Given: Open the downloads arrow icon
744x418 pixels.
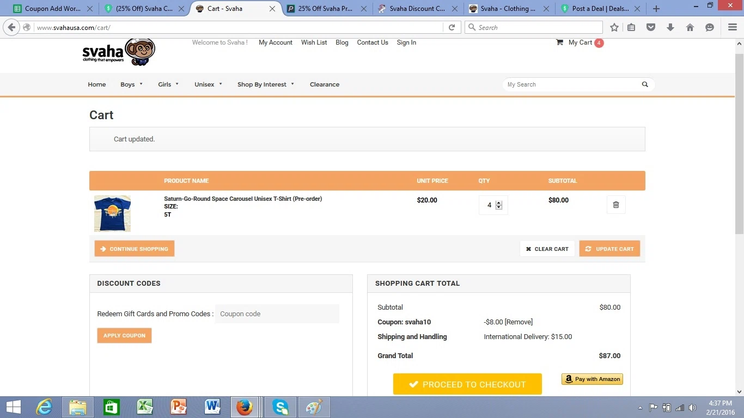Looking at the screenshot, I should click(x=670, y=27).
